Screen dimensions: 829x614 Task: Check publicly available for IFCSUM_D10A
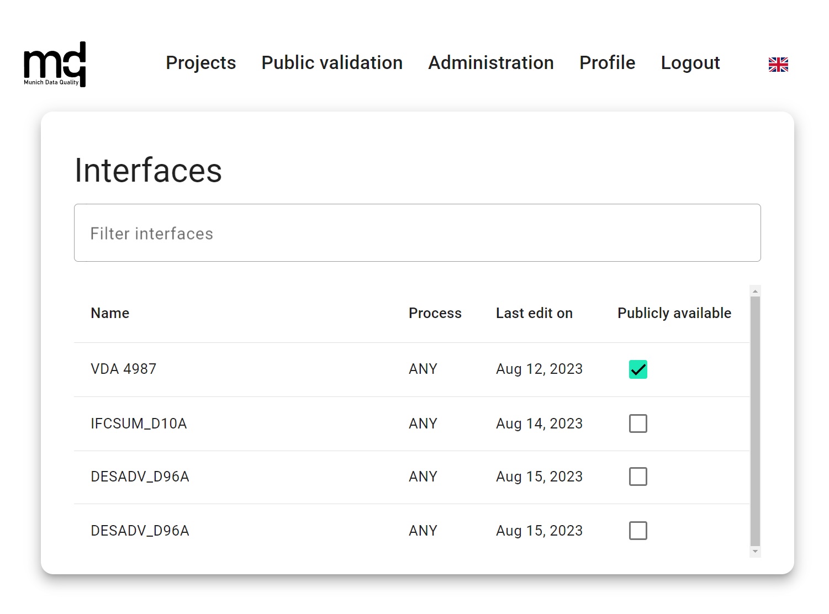pyautogui.click(x=638, y=424)
